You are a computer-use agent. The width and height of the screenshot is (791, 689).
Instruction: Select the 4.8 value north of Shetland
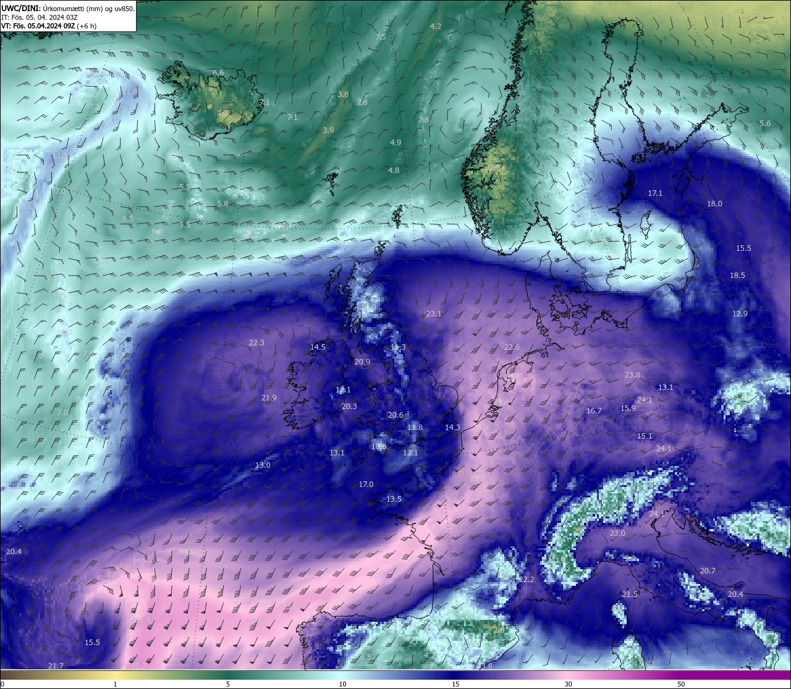(394, 171)
